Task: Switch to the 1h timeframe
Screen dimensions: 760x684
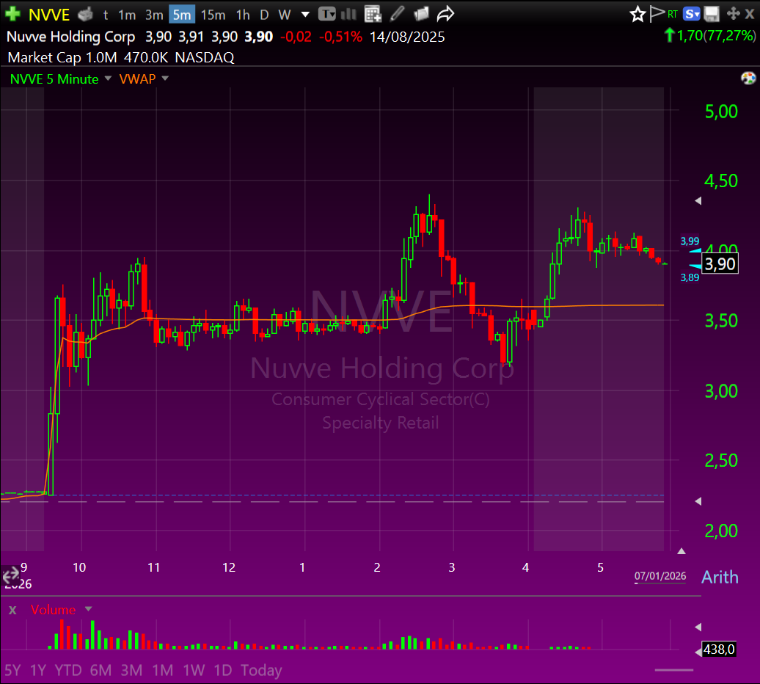Action: click(243, 15)
